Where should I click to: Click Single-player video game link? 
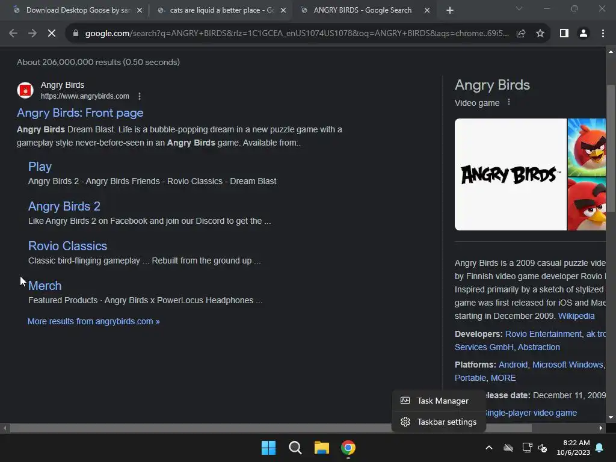point(531,413)
